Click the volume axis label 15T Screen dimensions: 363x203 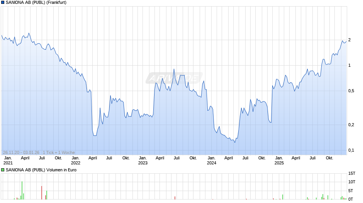pyautogui.click(x=352, y=173)
